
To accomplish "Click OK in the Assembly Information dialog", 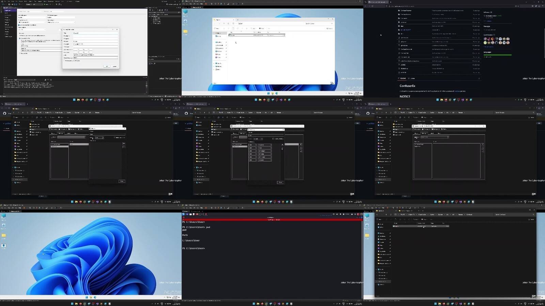I will [107, 66].
